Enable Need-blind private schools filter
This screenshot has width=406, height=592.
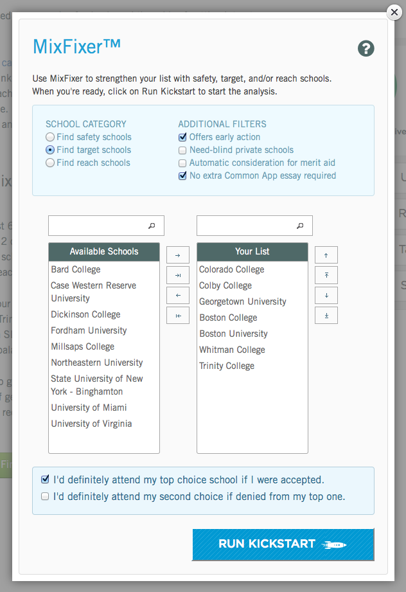pos(182,150)
